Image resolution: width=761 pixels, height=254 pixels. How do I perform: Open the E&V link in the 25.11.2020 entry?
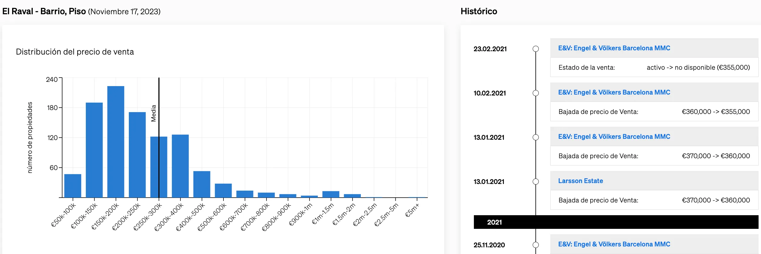pos(614,244)
